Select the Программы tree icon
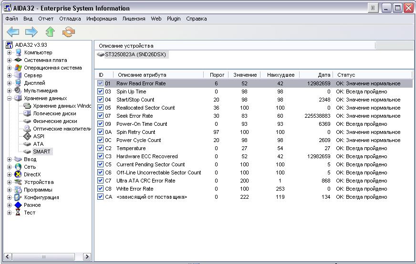This screenshot has height=264, width=416. point(18,190)
